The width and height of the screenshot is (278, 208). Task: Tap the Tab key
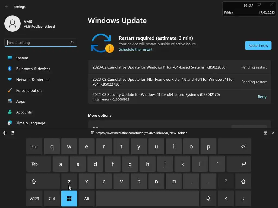(39, 164)
